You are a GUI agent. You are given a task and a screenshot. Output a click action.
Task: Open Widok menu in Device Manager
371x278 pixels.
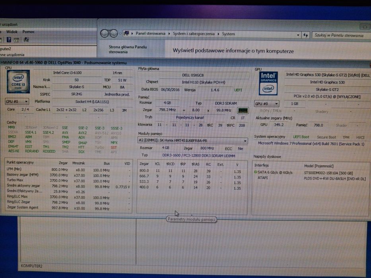pos(12,31)
